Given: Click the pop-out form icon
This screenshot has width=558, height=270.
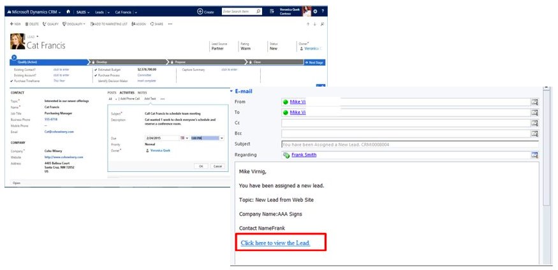Looking at the screenshot, I should pos(322,24).
